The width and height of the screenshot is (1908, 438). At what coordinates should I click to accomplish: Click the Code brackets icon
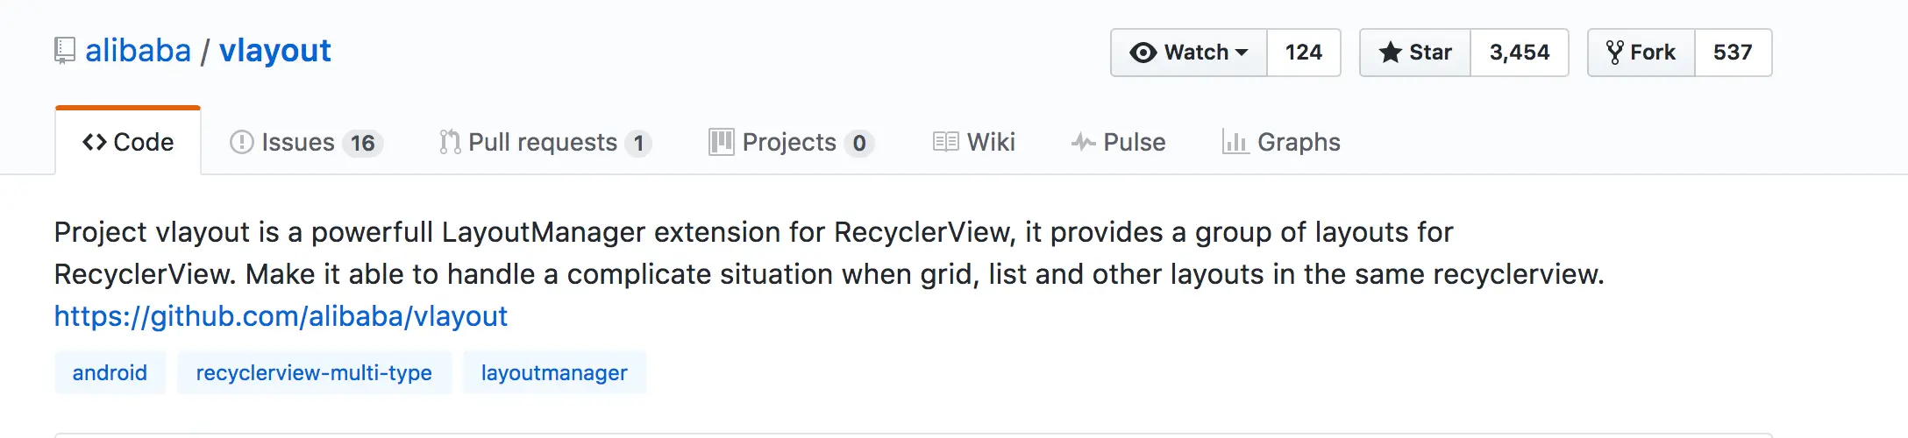click(x=94, y=142)
